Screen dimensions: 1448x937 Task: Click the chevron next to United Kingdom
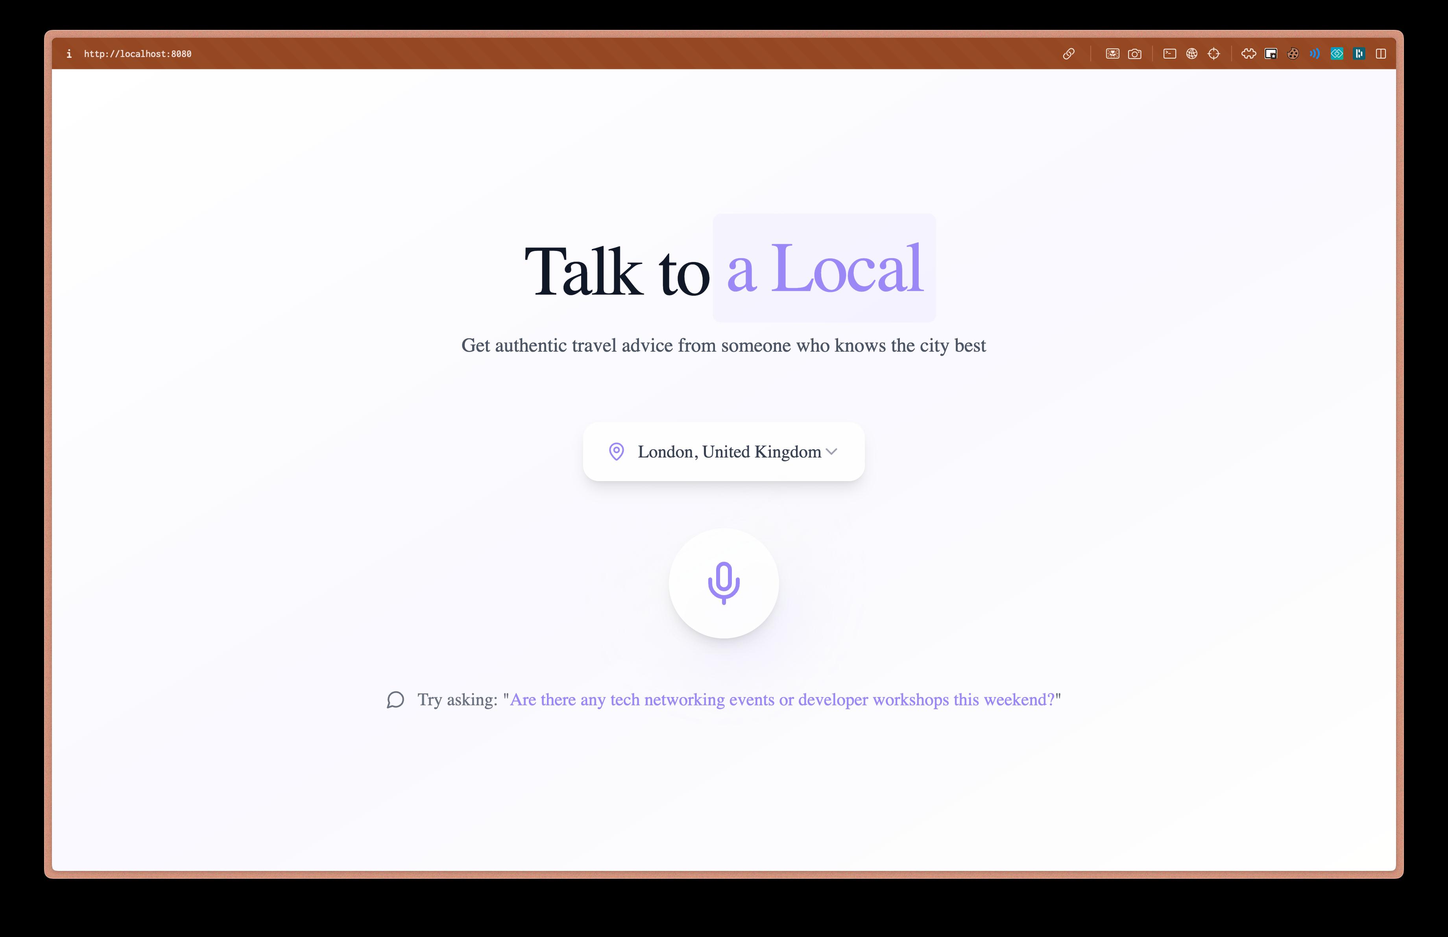pyautogui.click(x=832, y=452)
